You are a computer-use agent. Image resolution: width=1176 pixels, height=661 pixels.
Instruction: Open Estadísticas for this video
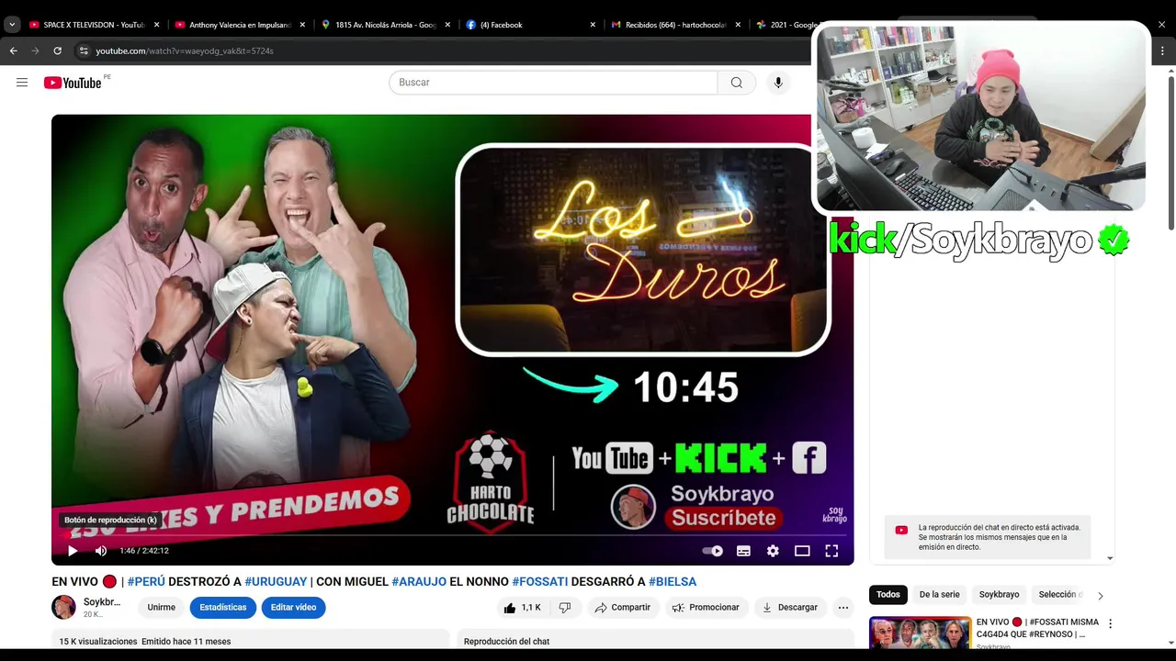[x=223, y=608]
